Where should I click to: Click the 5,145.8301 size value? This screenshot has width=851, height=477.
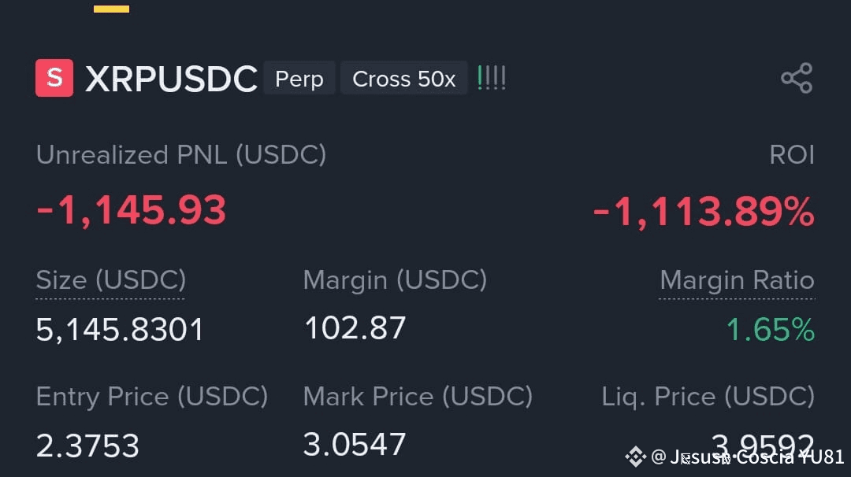(x=120, y=329)
